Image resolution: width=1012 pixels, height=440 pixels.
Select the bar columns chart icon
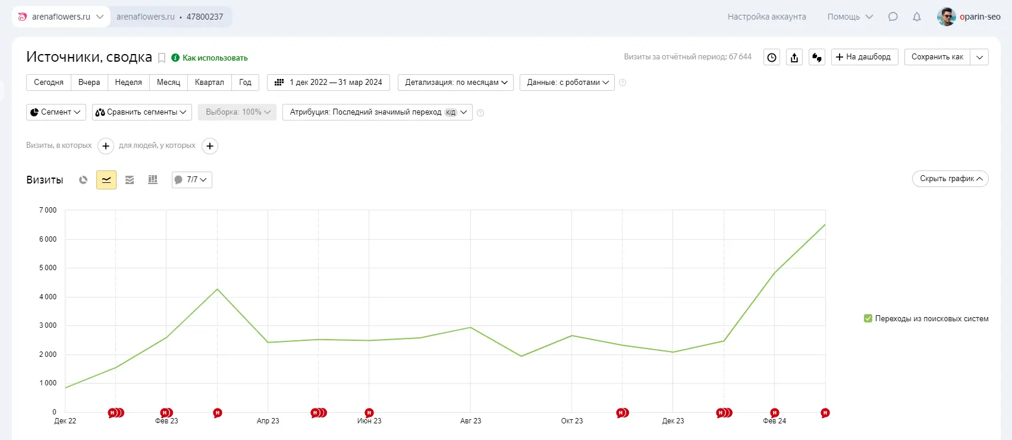[153, 180]
